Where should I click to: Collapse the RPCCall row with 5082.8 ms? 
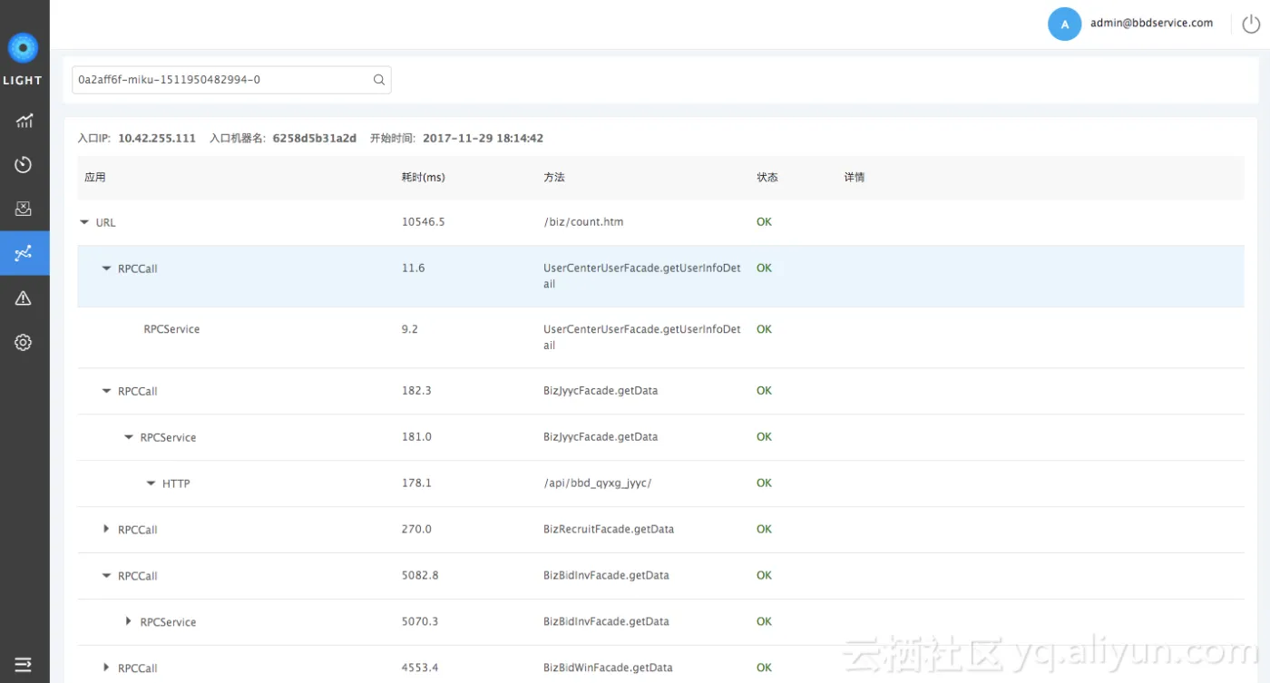pos(106,576)
